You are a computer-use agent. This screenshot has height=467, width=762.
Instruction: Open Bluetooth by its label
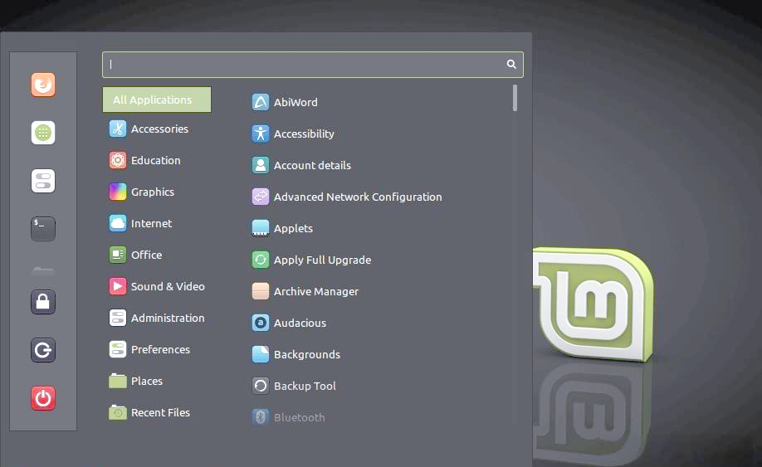[300, 417]
